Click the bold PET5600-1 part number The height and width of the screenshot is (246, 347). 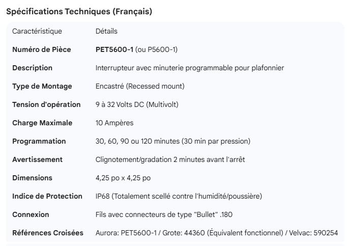coord(114,49)
